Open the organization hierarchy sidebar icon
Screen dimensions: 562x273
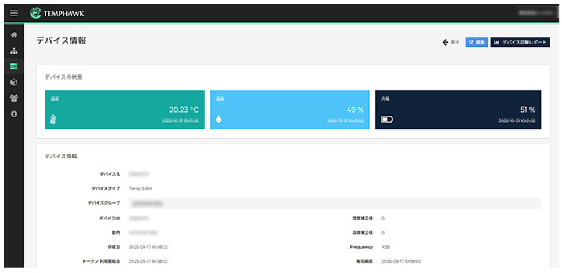coord(13,51)
